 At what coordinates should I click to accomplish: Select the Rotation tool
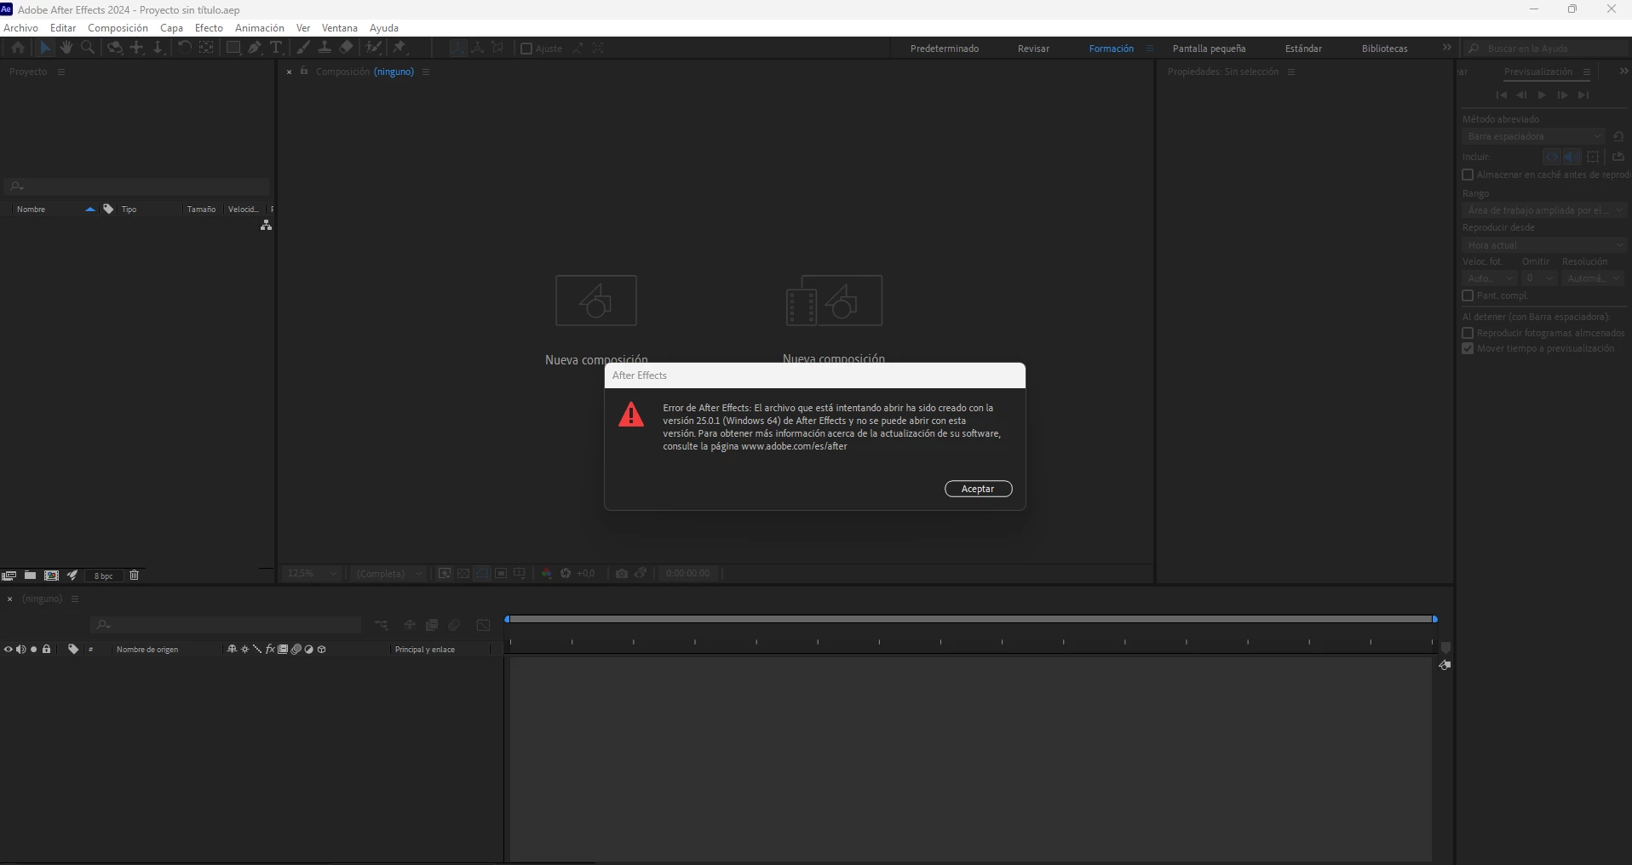pos(184,48)
